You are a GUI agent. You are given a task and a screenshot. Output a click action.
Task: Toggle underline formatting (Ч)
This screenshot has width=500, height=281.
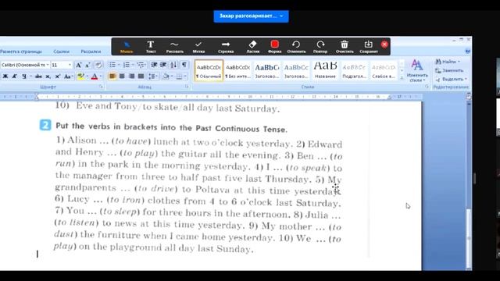(24, 76)
